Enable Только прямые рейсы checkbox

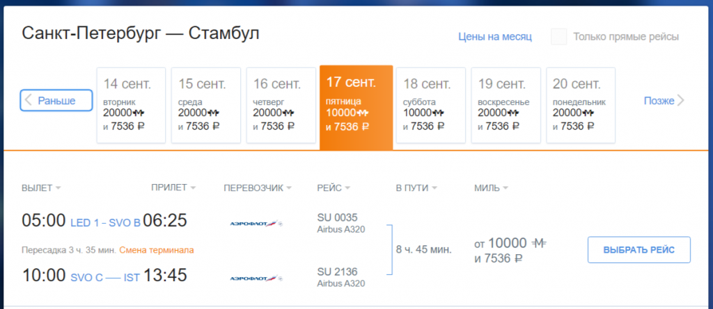coord(558,37)
